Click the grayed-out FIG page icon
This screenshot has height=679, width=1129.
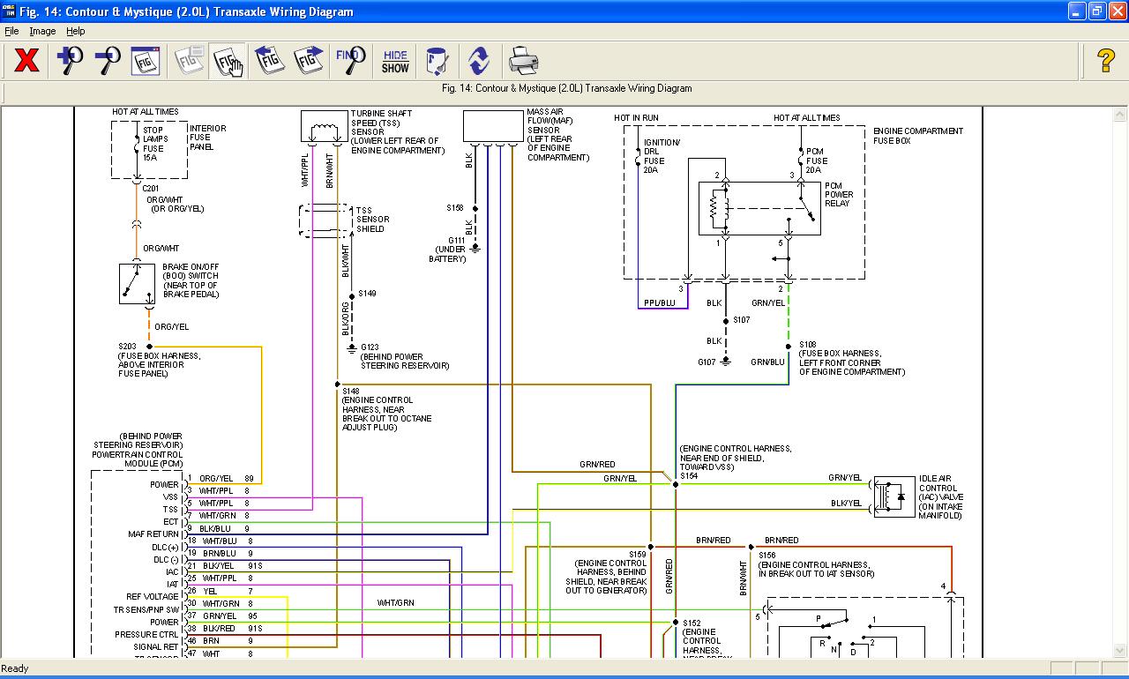click(x=189, y=61)
